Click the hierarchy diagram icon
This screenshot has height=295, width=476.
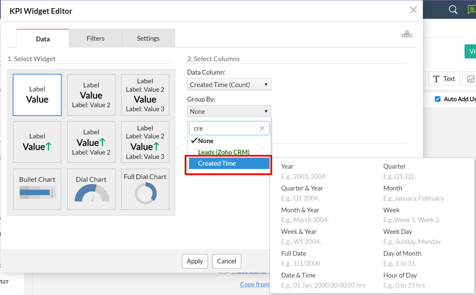click(407, 34)
